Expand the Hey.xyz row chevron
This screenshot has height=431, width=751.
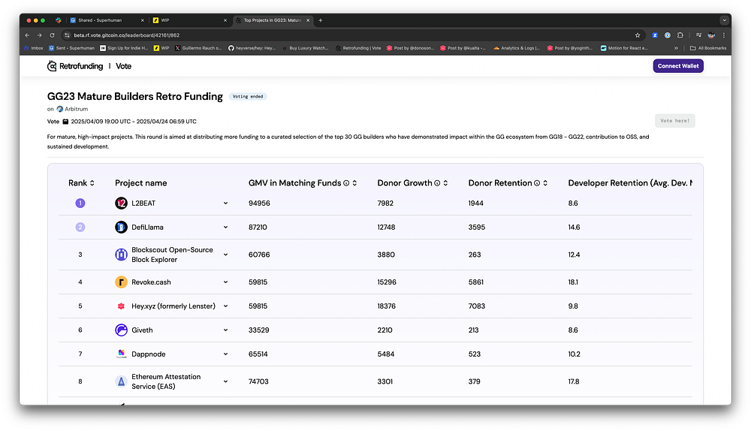(x=225, y=306)
